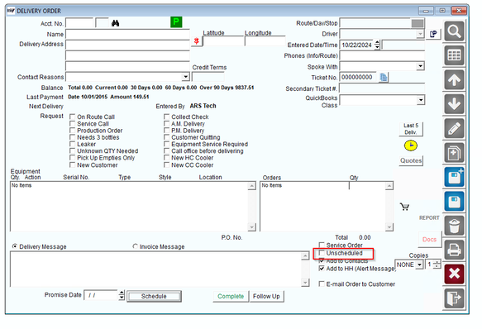Open the grid view sidebar button
This screenshot has height=329, width=482.
coord(454,55)
